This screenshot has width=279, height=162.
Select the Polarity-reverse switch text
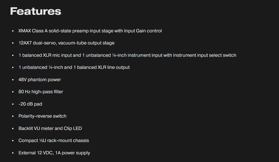coord(42,116)
